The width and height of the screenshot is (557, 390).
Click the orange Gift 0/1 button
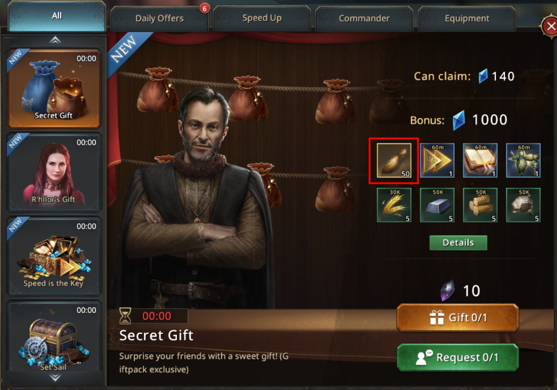pyautogui.click(x=458, y=318)
